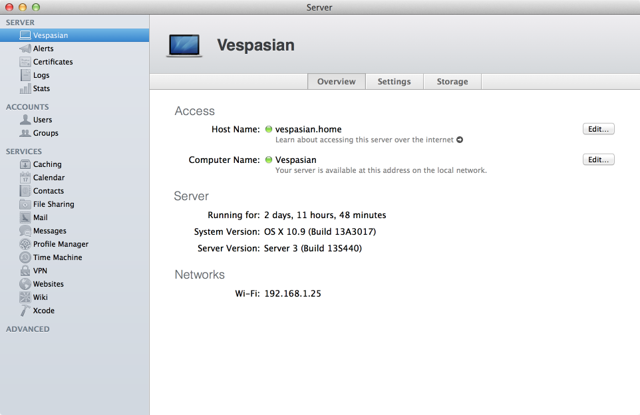Click the large Vespasian title heading
Screen dimensions: 640x415
[x=255, y=45]
